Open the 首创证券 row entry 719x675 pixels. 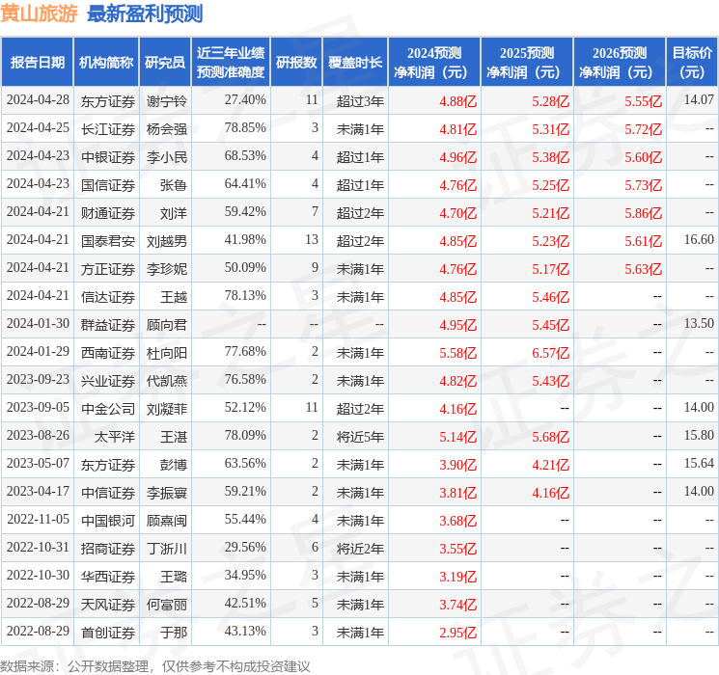(x=108, y=633)
